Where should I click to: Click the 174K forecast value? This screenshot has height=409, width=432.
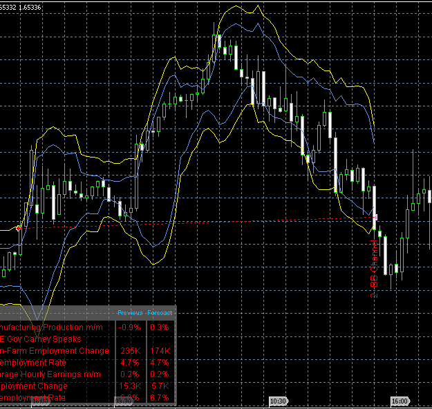click(x=160, y=351)
